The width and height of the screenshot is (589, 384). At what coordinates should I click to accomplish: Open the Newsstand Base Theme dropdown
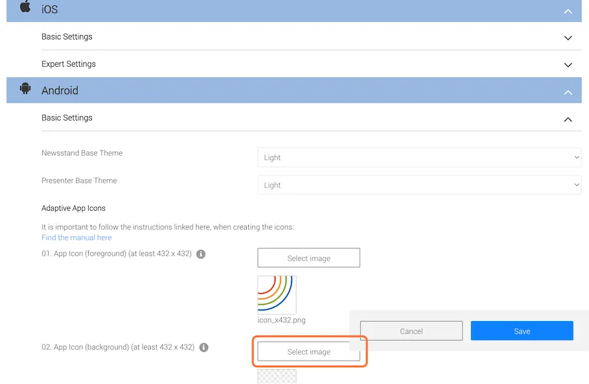(419, 157)
